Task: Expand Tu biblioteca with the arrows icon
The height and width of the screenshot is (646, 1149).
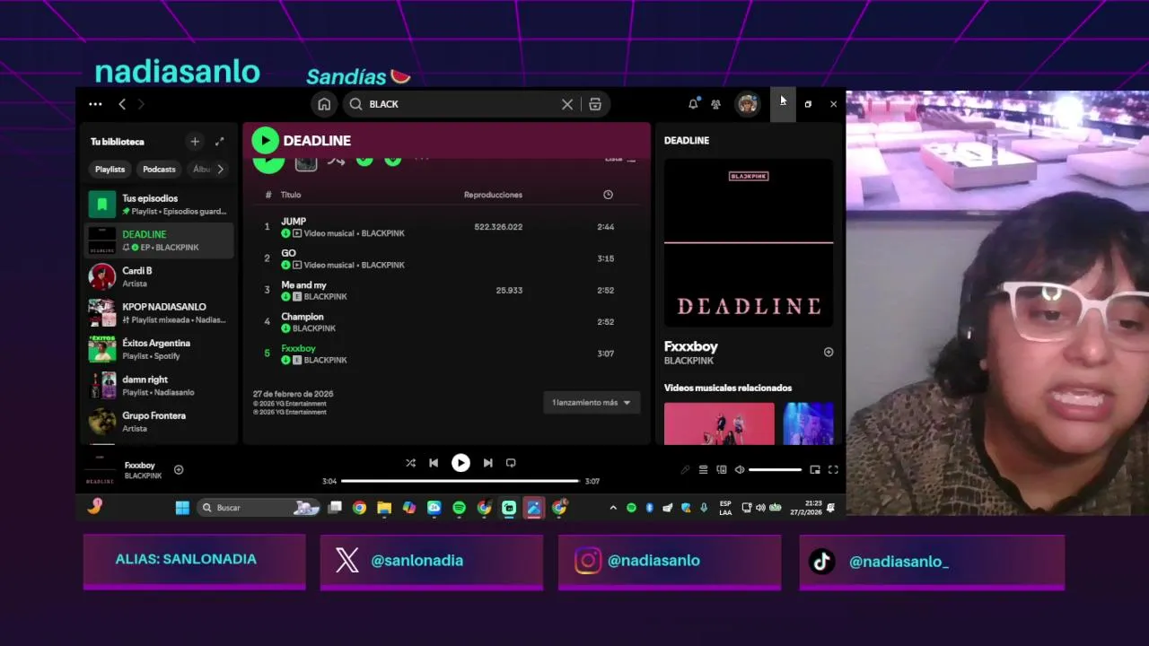Action: pos(220,142)
